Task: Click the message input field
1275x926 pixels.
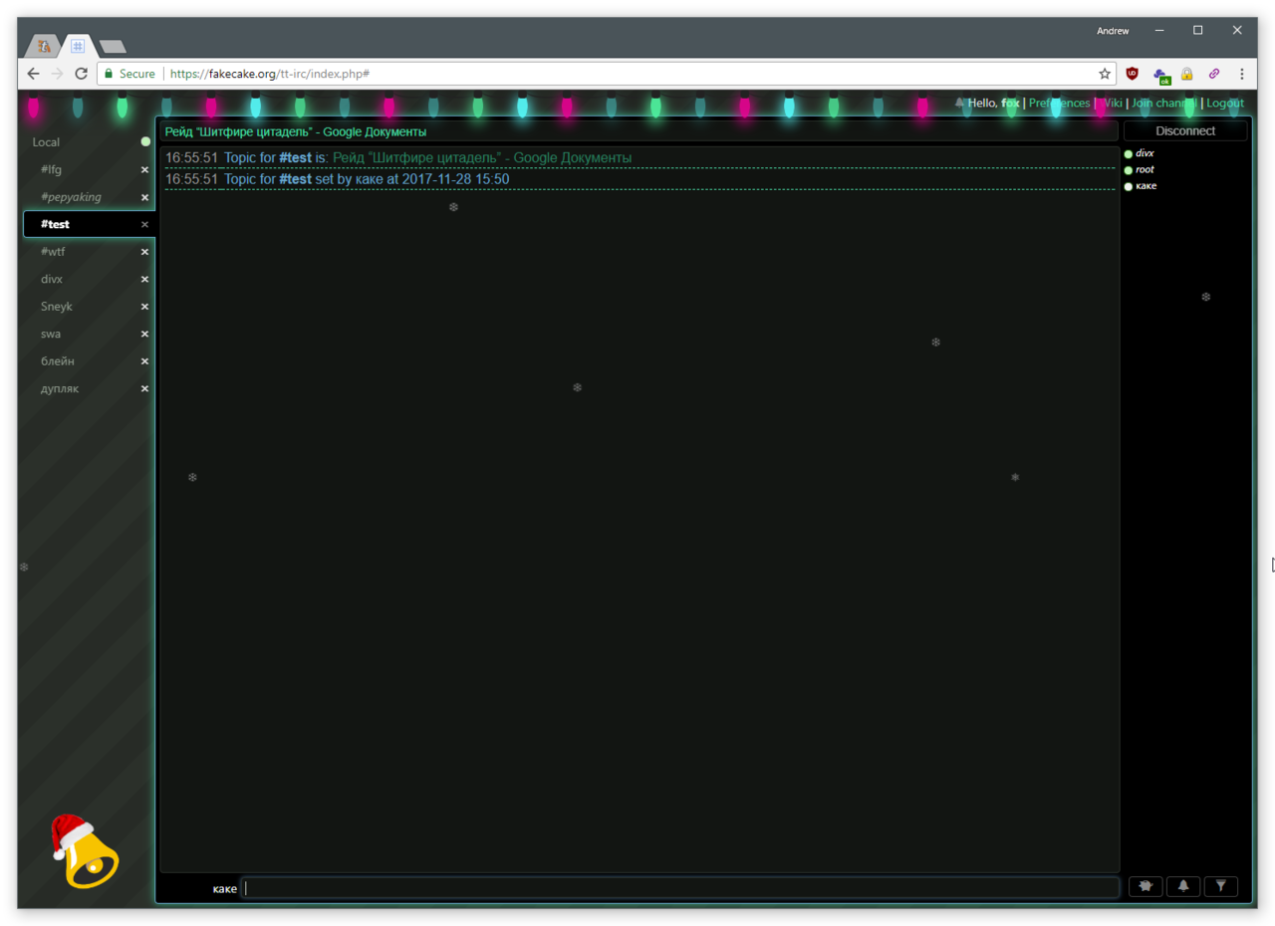Action: 679,888
